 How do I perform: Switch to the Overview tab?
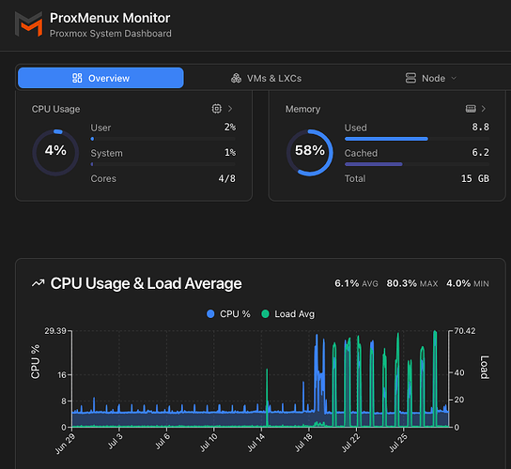(101, 78)
